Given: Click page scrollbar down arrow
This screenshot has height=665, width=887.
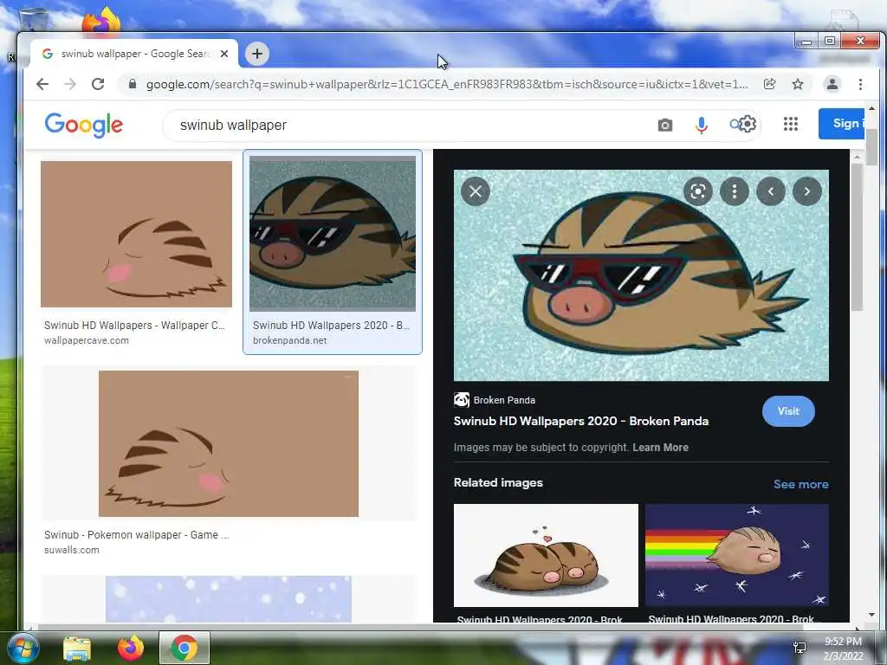Looking at the screenshot, I should pos(871,615).
